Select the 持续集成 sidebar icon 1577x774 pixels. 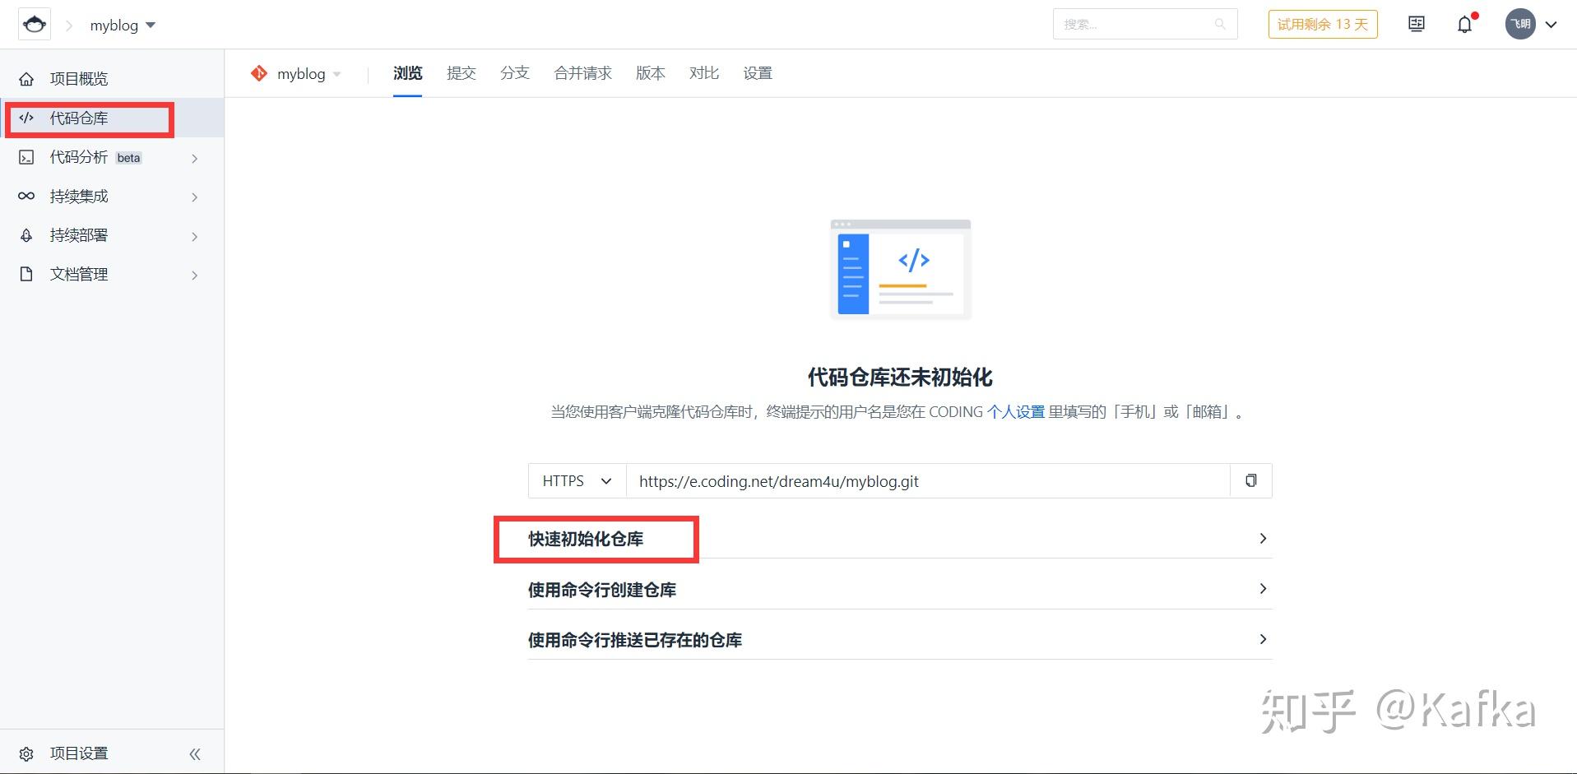(26, 196)
